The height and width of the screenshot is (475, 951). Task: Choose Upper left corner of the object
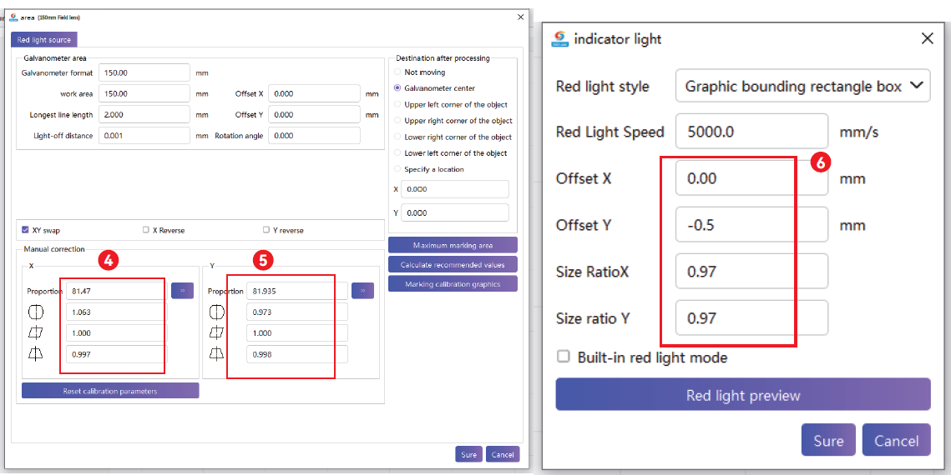[397, 105]
